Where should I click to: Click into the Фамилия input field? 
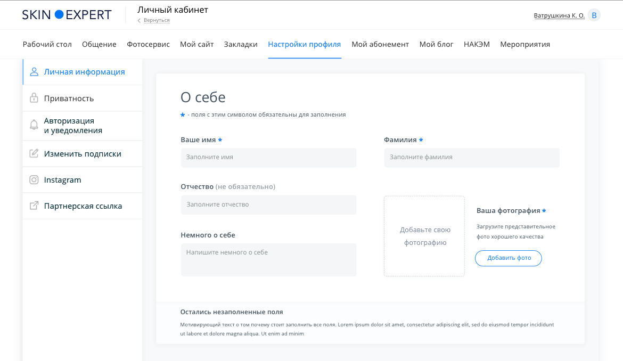point(472,158)
